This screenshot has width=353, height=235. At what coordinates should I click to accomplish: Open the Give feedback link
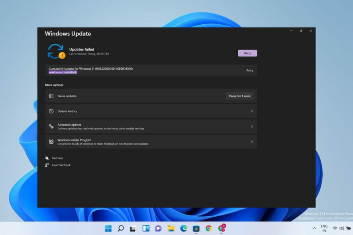[61, 165]
